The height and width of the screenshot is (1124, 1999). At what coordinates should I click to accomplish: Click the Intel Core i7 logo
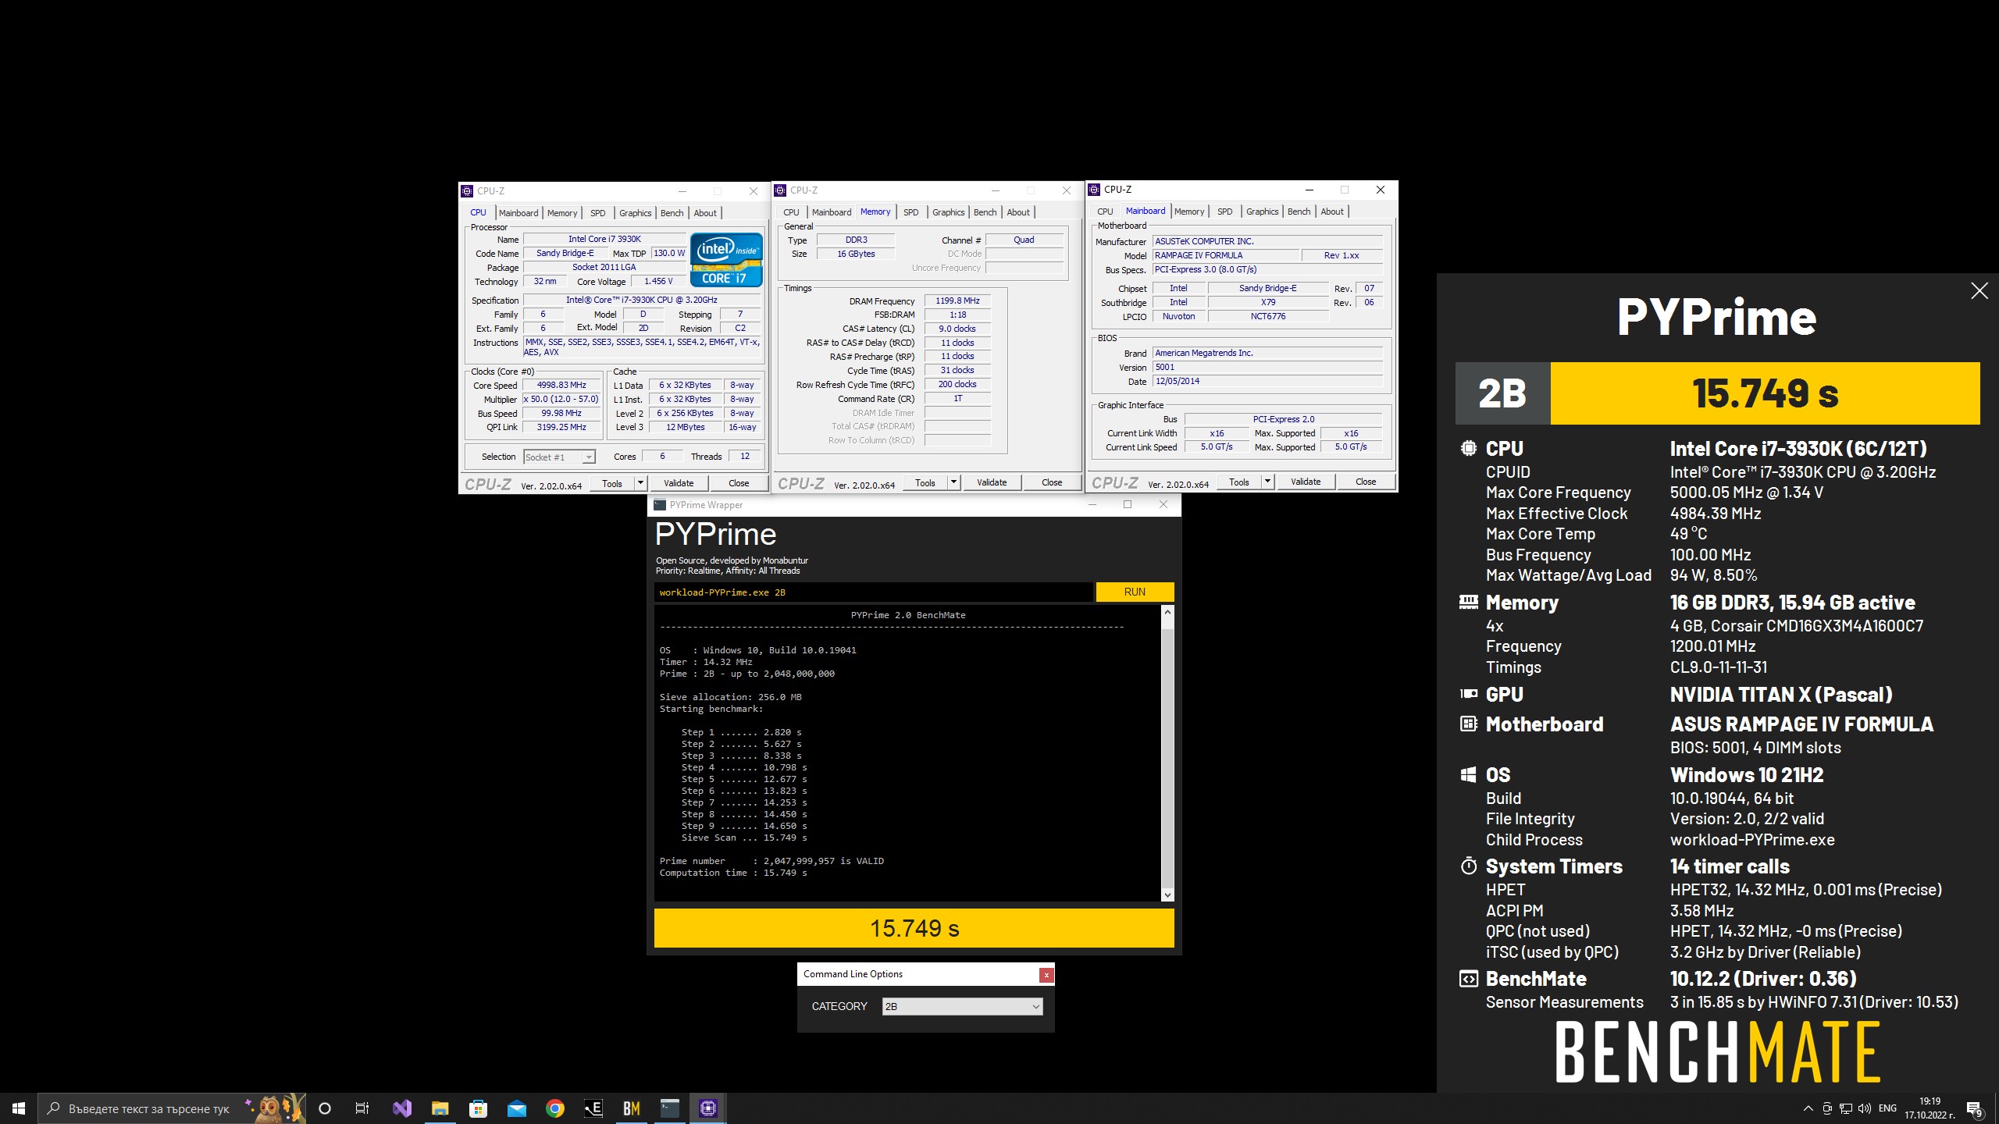click(x=726, y=259)
